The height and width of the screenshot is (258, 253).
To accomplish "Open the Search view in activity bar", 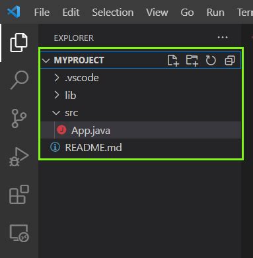I will point(19,80).
